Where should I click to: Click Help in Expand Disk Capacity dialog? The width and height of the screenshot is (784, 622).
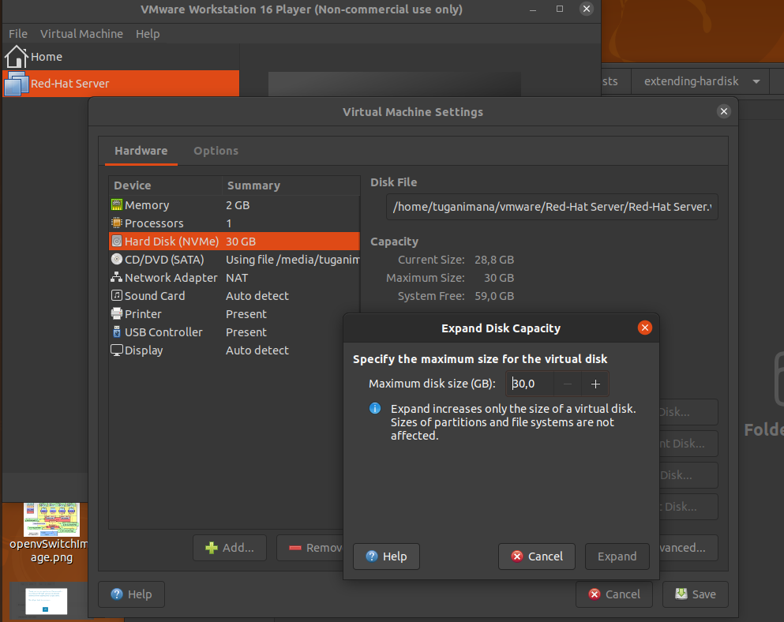pos(386,556)
